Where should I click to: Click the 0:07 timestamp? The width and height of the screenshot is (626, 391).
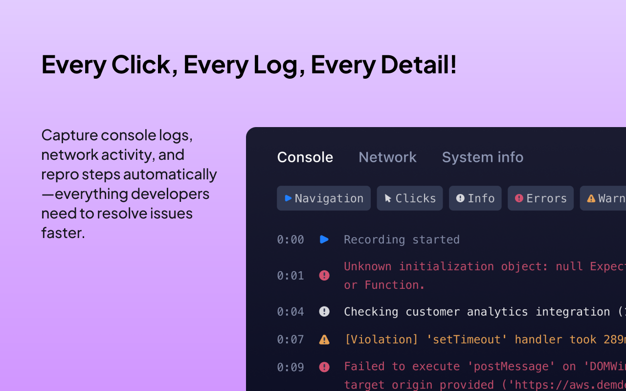291,339
